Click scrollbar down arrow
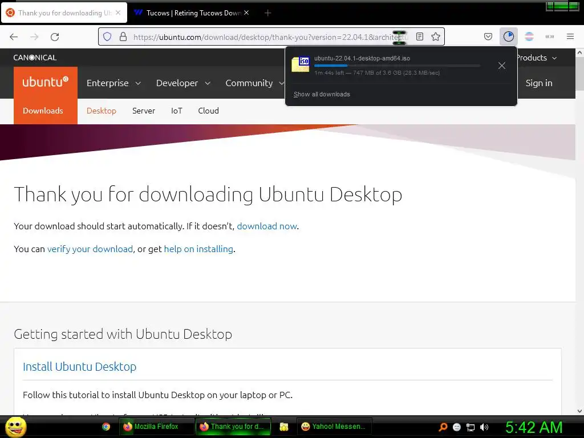This screenshot has width=584, height=438. pos(579,411)
